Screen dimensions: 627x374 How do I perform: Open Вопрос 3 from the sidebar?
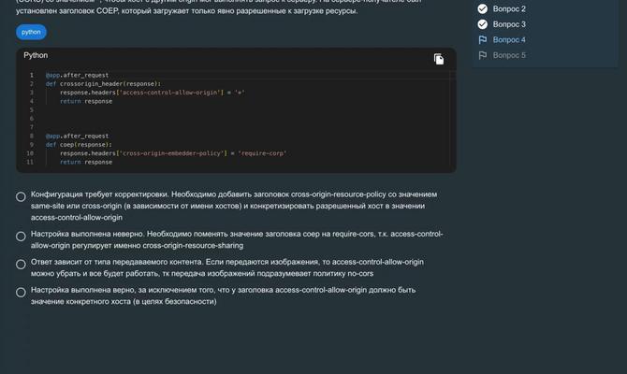(x=509, y=24)
